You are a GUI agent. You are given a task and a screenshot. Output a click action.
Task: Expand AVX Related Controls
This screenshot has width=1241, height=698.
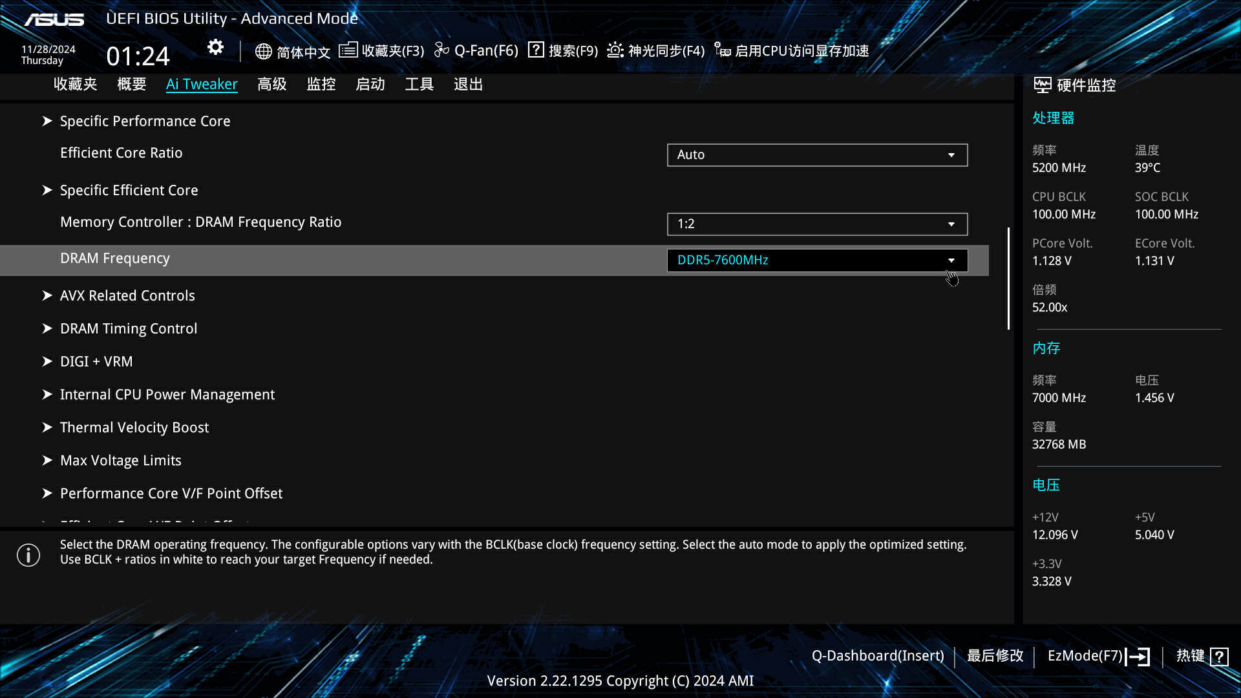[127, 295]
